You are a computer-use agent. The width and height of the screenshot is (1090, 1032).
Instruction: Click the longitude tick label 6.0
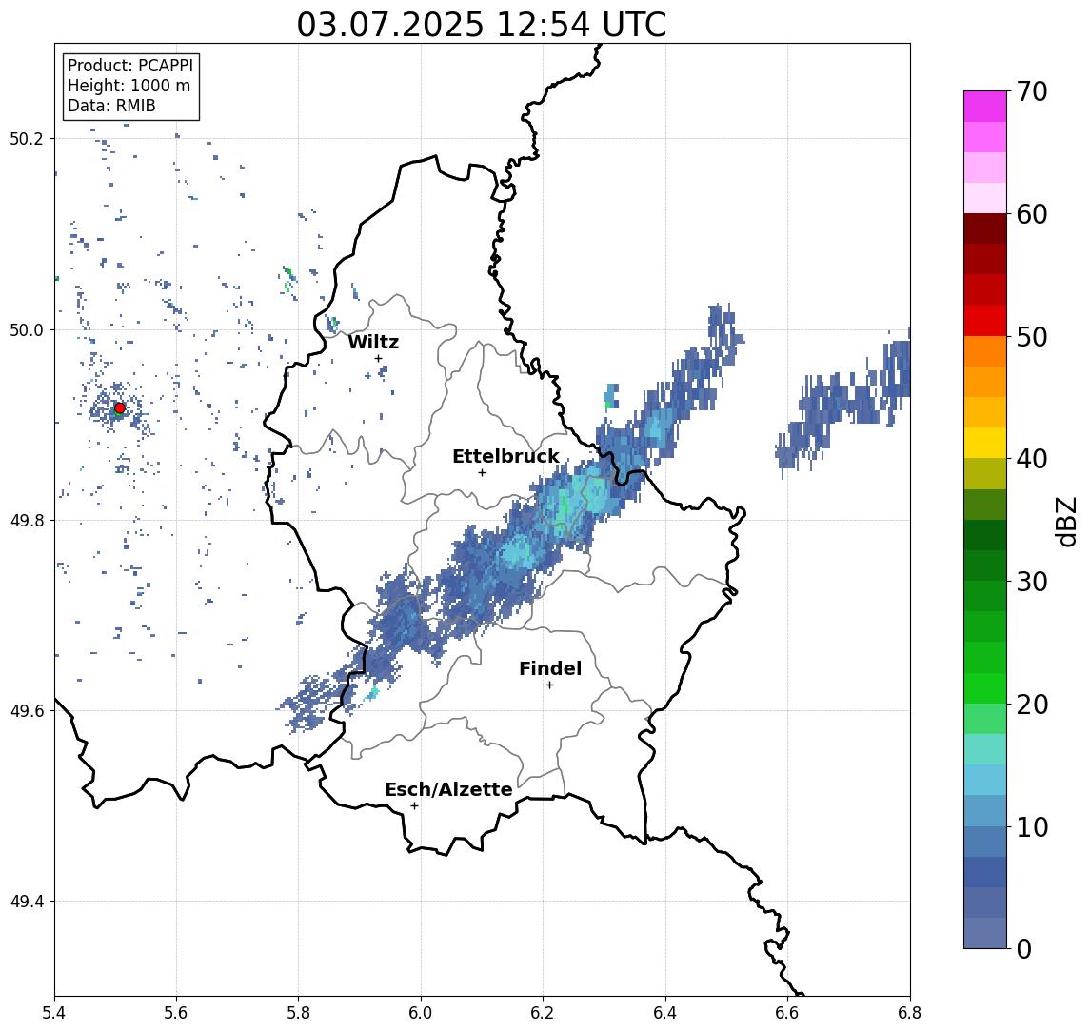click(x=421, y=1013)
